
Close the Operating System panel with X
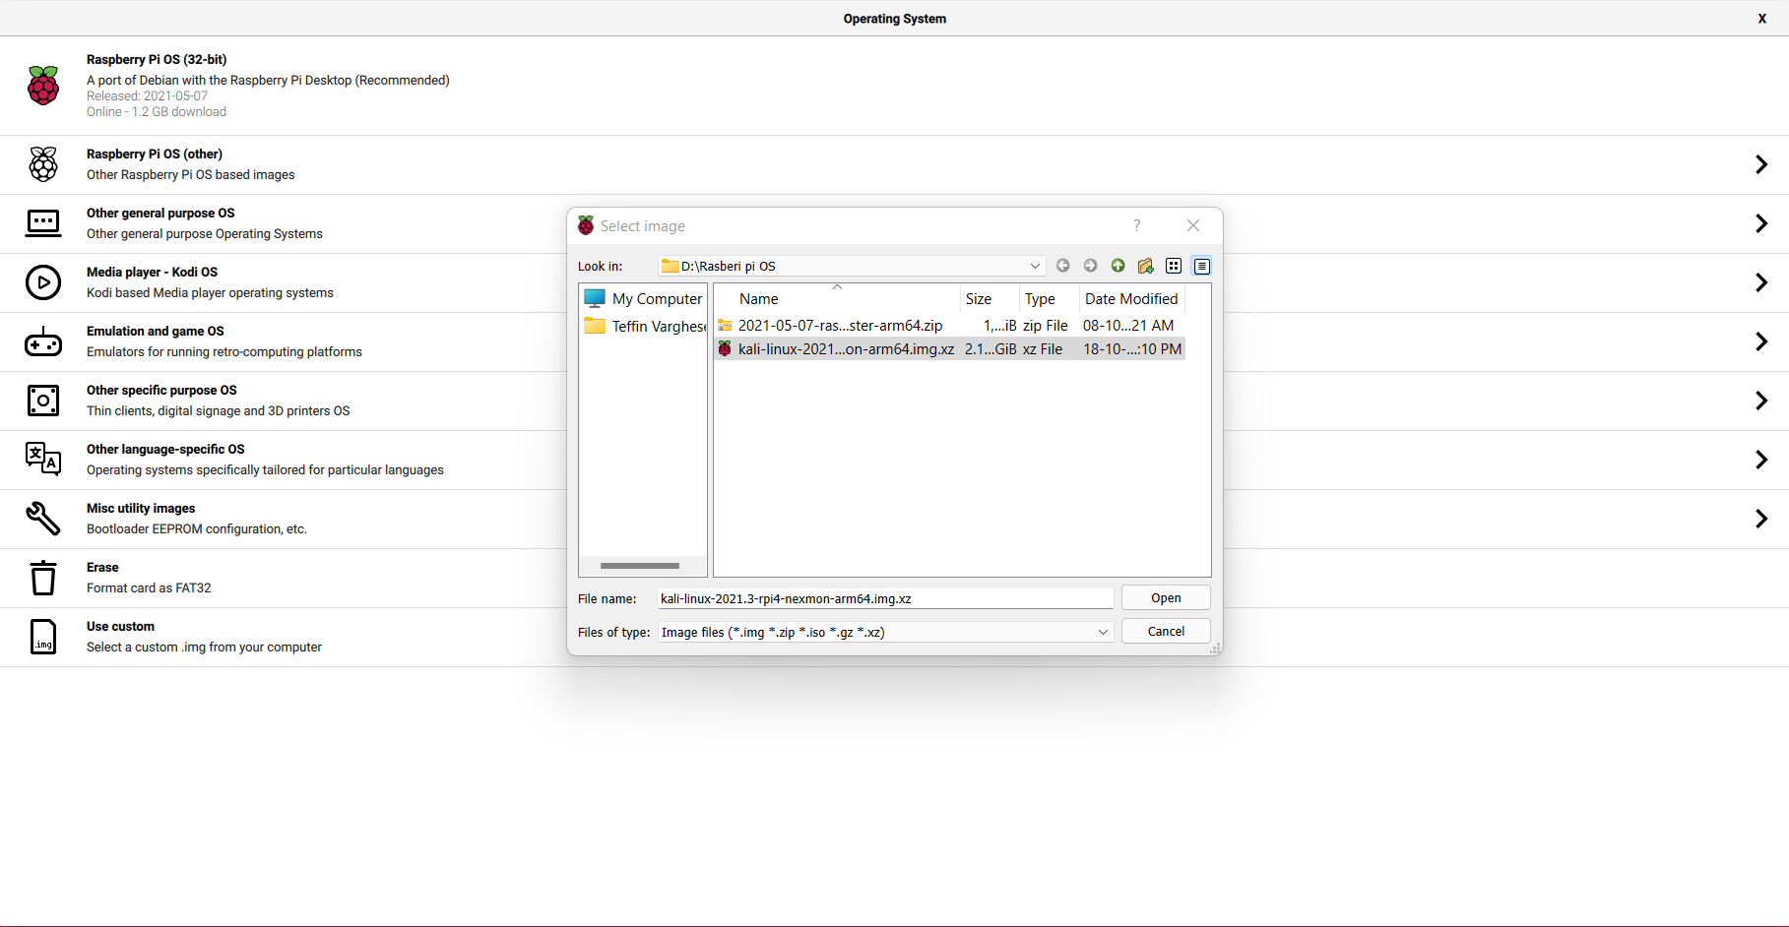(1762, 19)
